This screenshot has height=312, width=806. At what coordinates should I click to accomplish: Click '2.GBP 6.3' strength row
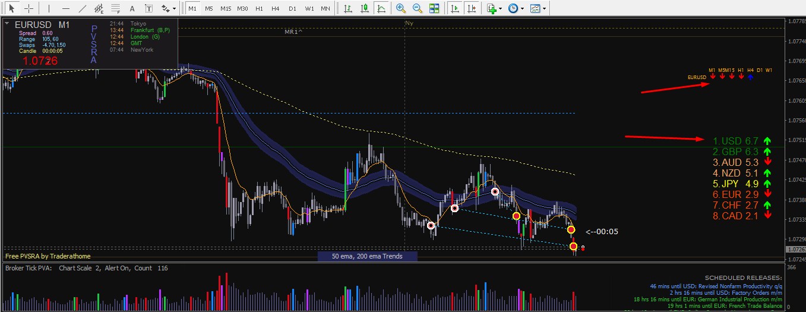[742, 152]
